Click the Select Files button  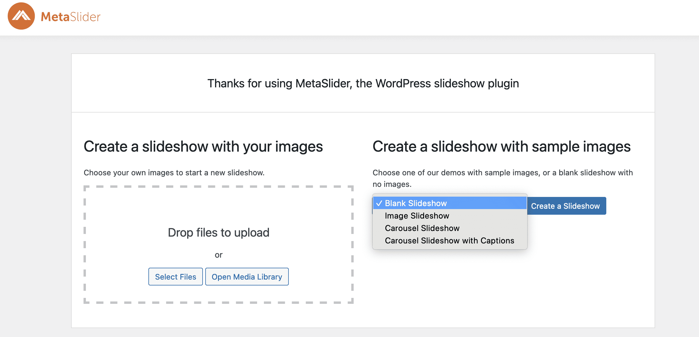click(x=175, y=277)
